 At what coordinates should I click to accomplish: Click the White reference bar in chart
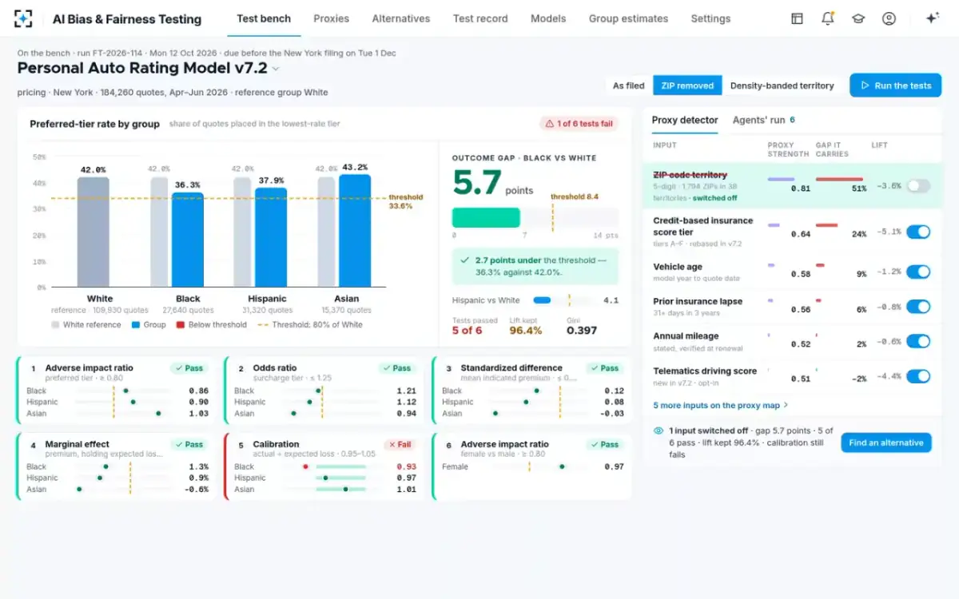point(94,232)
